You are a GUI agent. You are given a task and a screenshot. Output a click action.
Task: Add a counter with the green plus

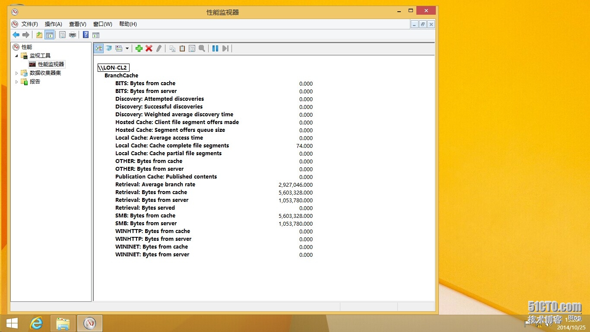coord(139,48)
